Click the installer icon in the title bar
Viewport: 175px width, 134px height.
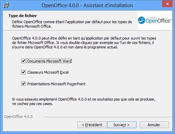tap(6, 5)
